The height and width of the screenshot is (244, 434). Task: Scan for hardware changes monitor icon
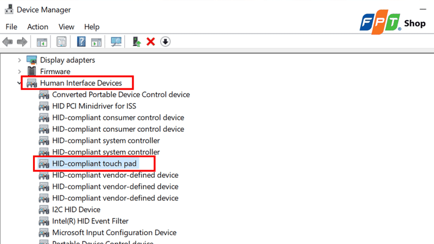(116, 42)
